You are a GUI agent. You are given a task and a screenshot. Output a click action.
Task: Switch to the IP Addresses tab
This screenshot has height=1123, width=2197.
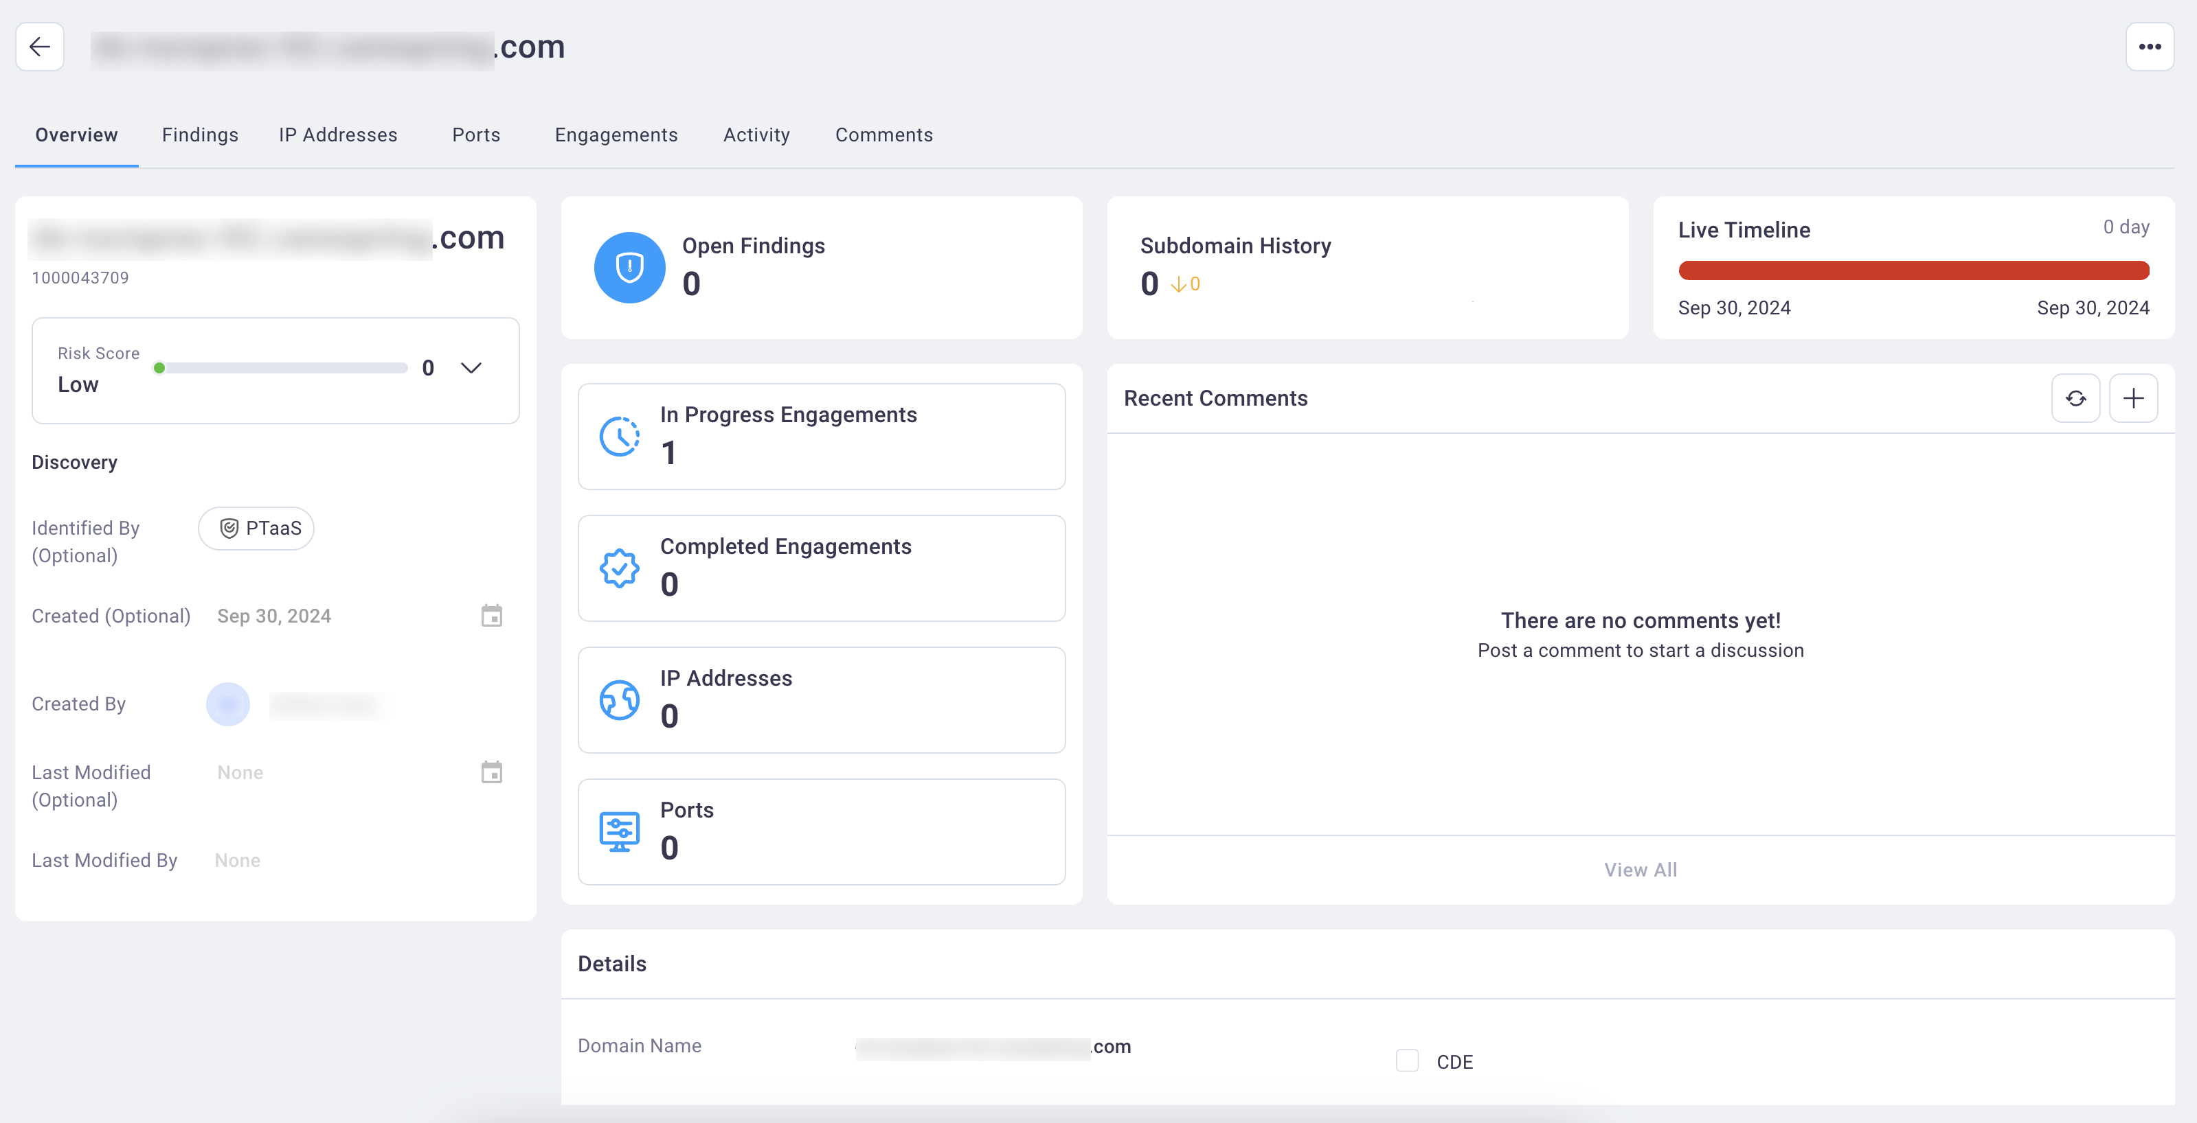[x=337, y=135]
